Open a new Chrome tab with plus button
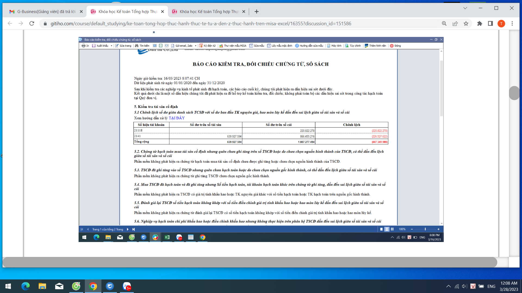The height and width of the screenshot is (293, 522). click(256, 12)
